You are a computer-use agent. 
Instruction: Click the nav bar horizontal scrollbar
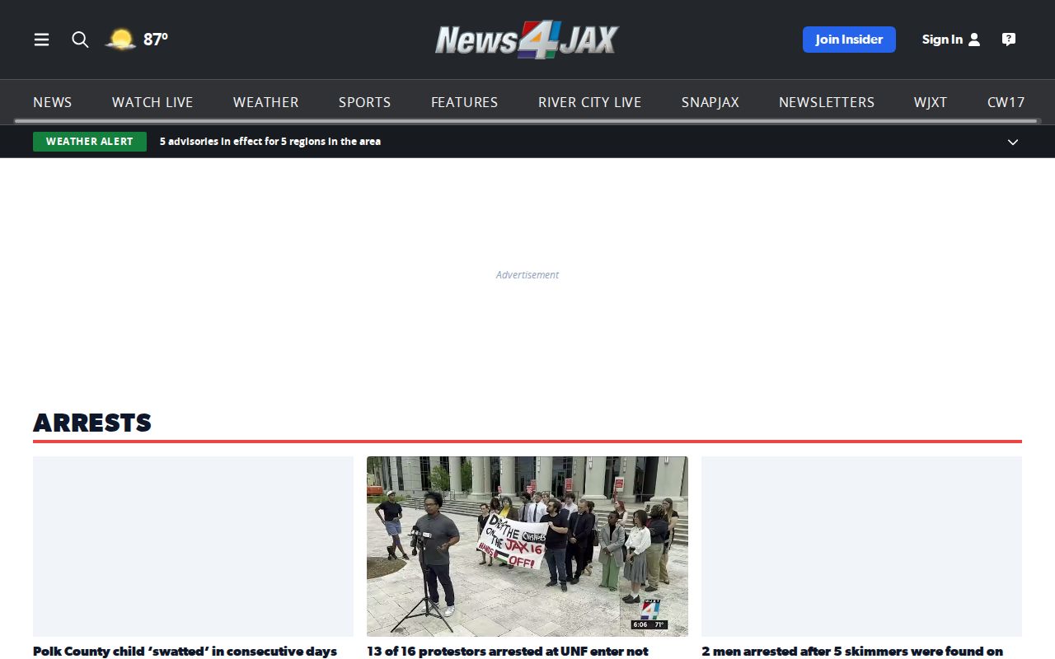pyautogui.click(x=527, y=121)
